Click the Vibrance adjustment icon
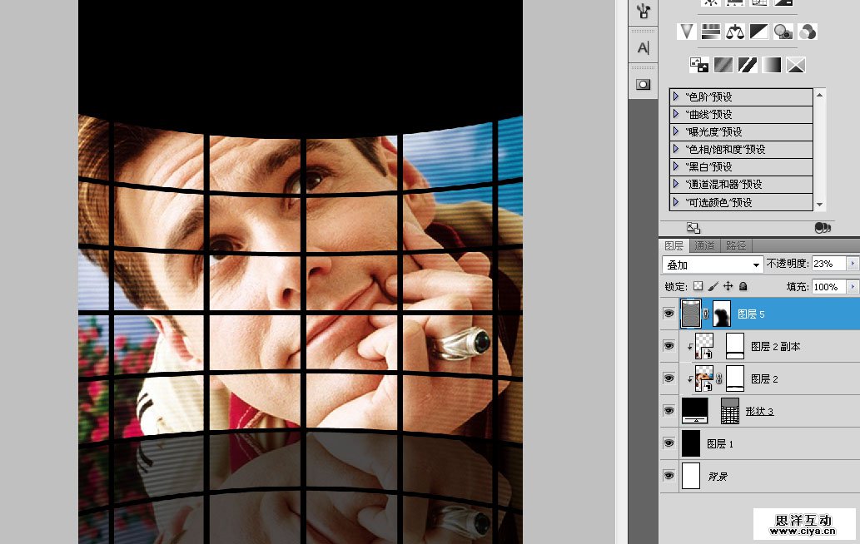This screenshot has height=544, width=860. (x=687, y=32)
